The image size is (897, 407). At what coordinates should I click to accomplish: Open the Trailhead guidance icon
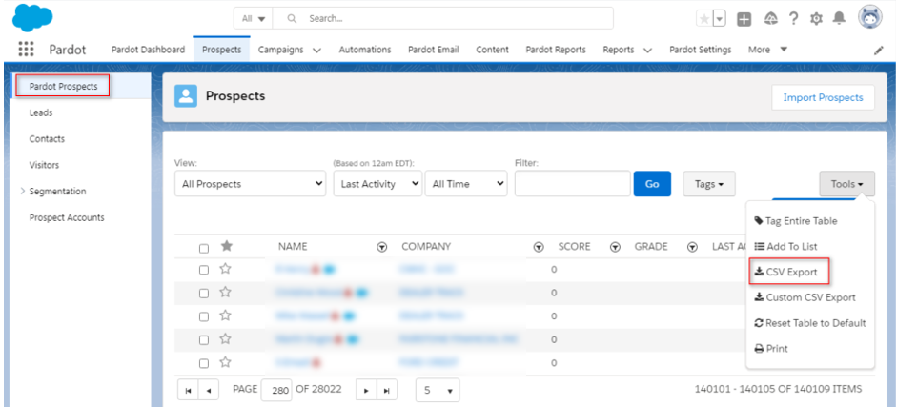point(770,19)
